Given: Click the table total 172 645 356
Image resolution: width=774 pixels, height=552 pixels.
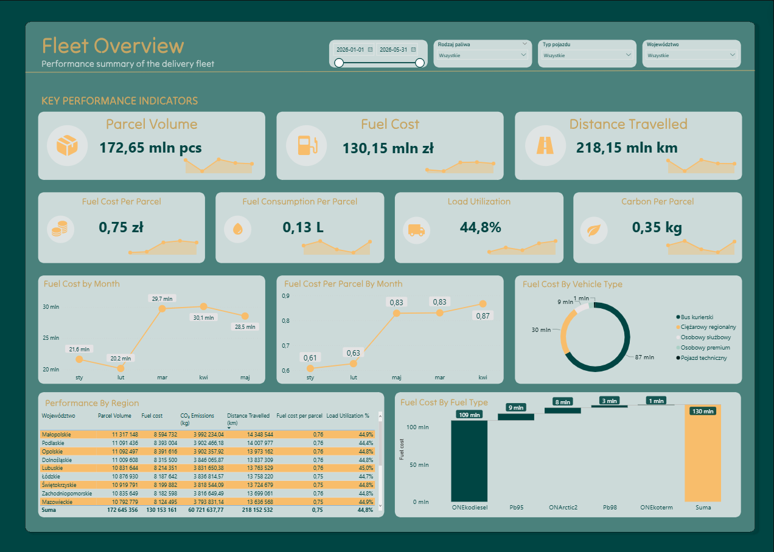Looking at the screenshot, I should coord(123,510).
